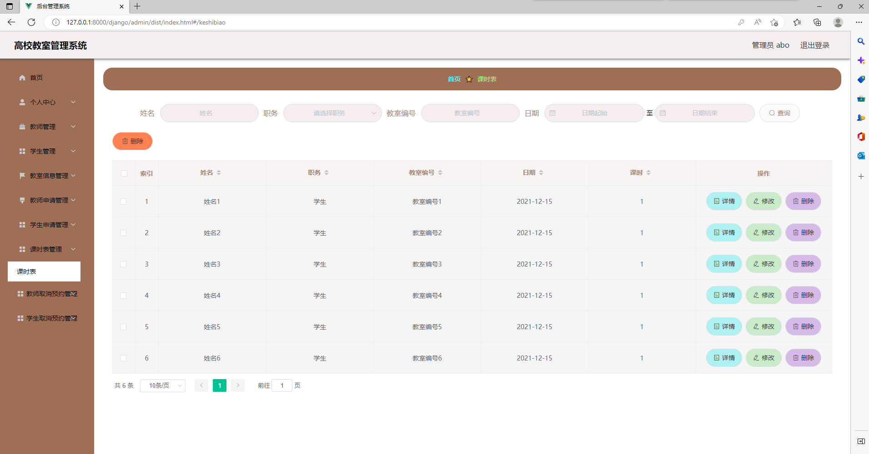Click the home icon beside 首页 in sidebar

22,78
